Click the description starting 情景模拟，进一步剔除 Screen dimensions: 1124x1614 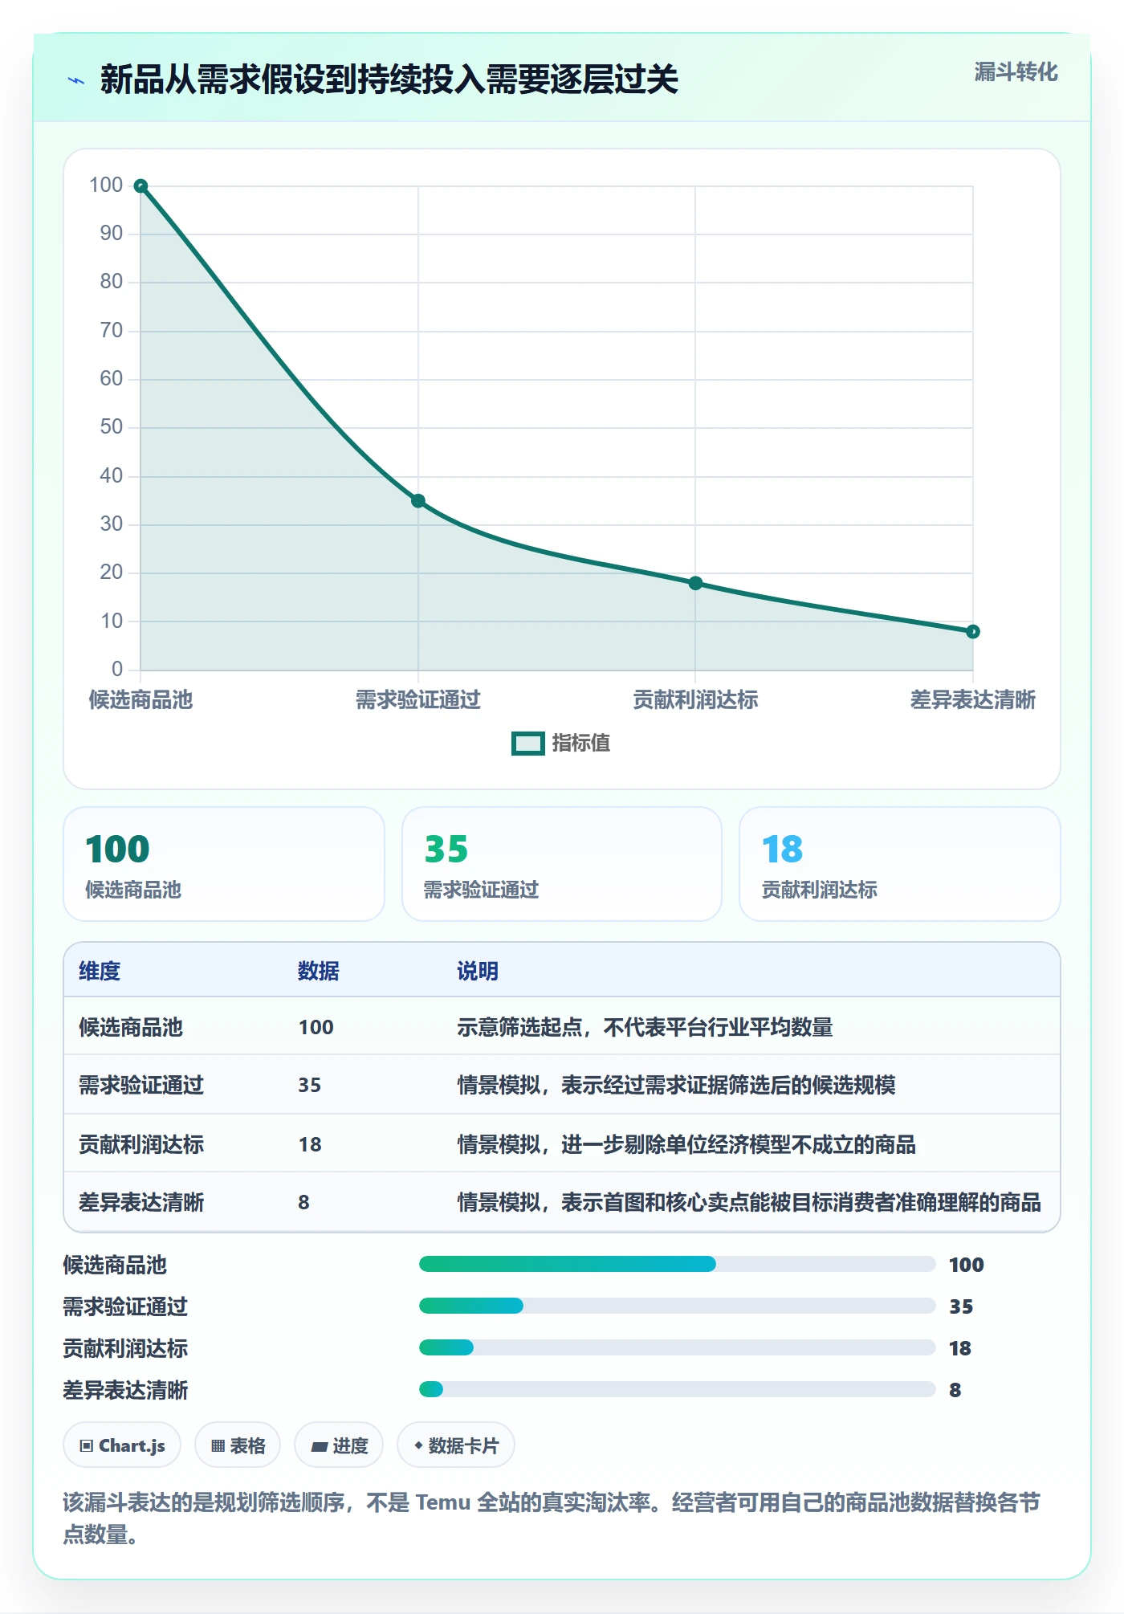point(686,1145)
